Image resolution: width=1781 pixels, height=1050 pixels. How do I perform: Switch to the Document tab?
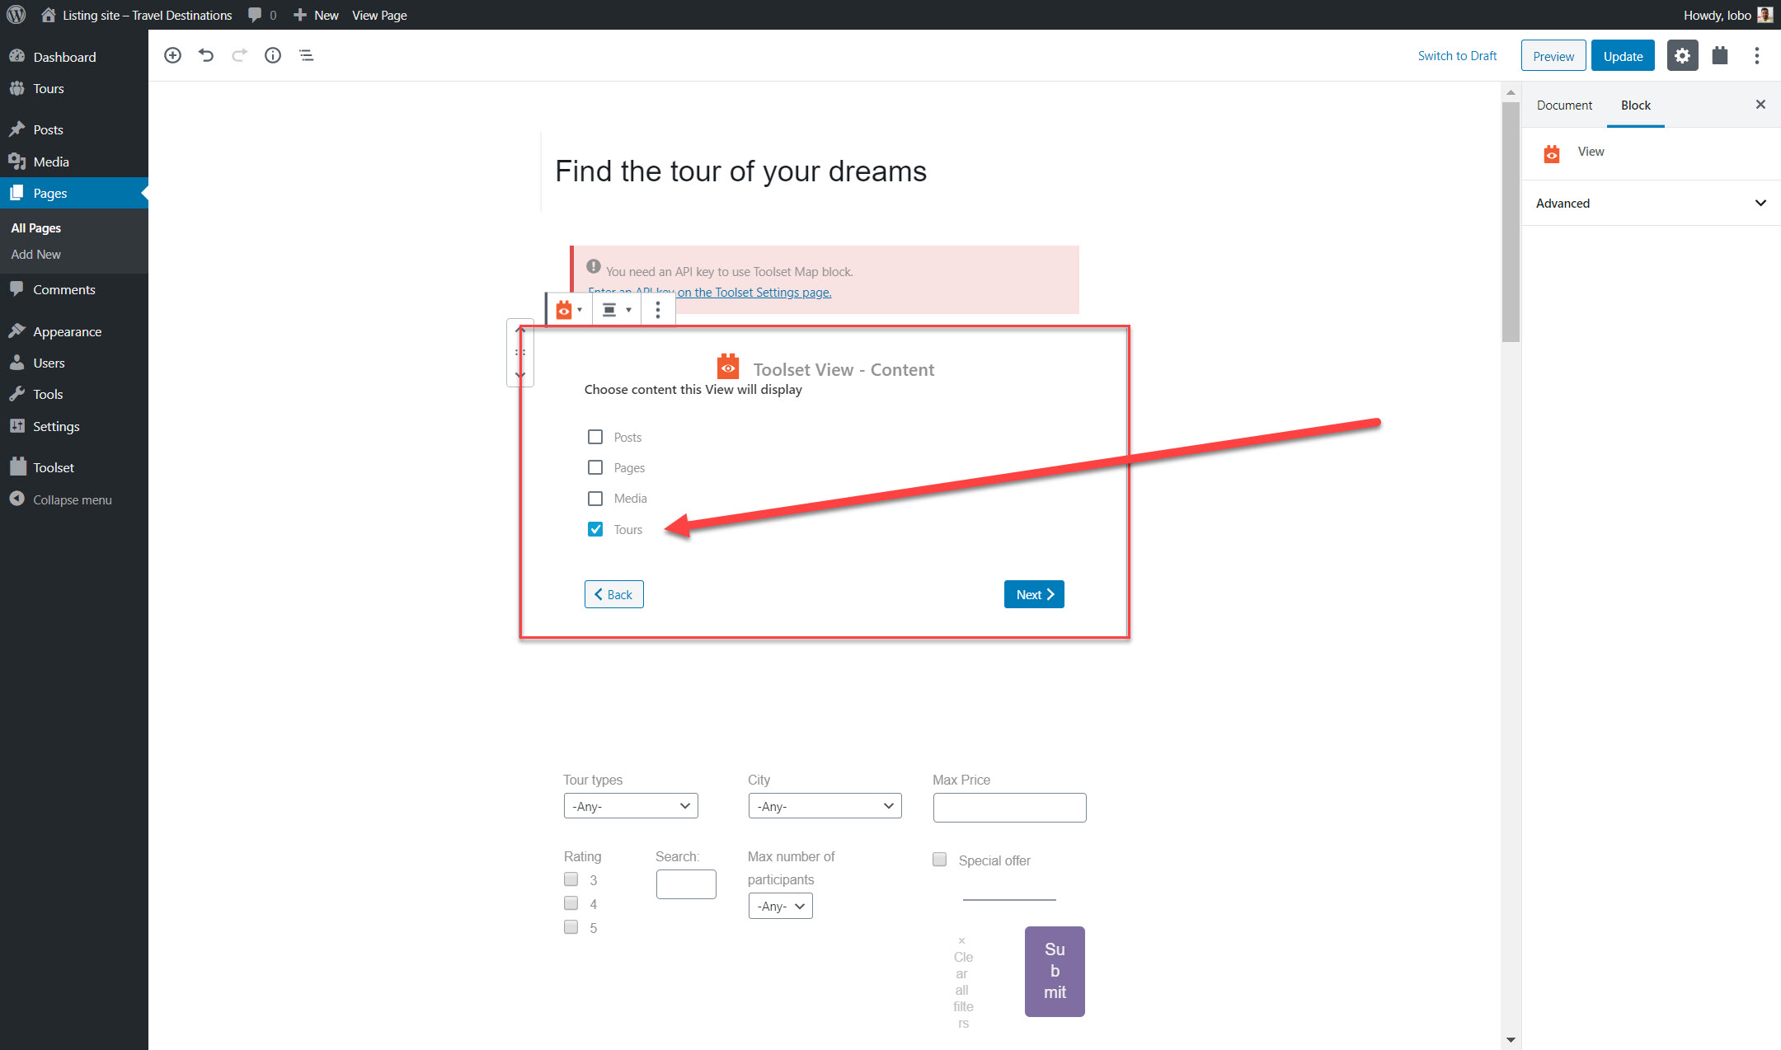(x=1564, y=105)
